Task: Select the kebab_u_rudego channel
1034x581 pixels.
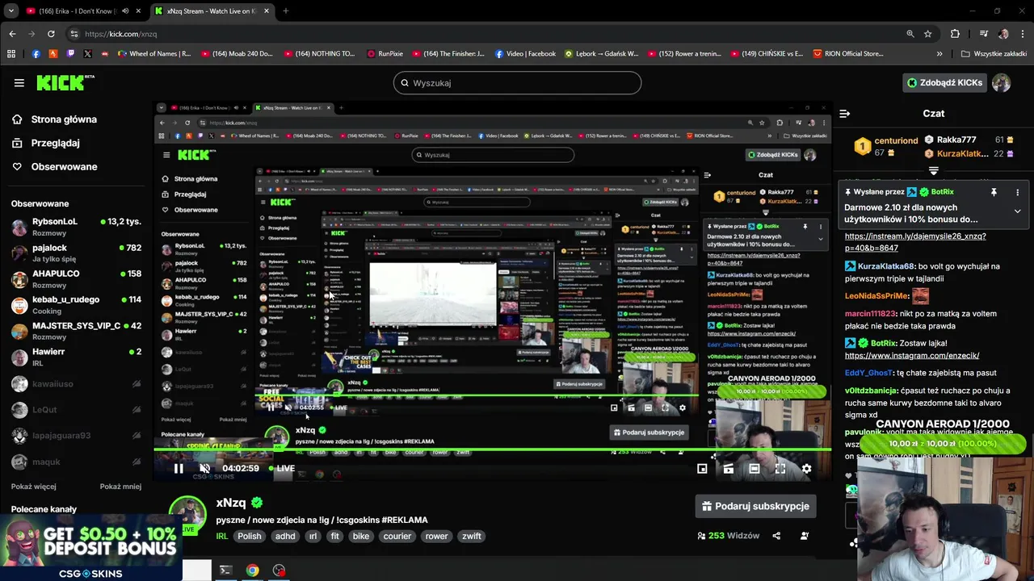Action: pos(76,304)
